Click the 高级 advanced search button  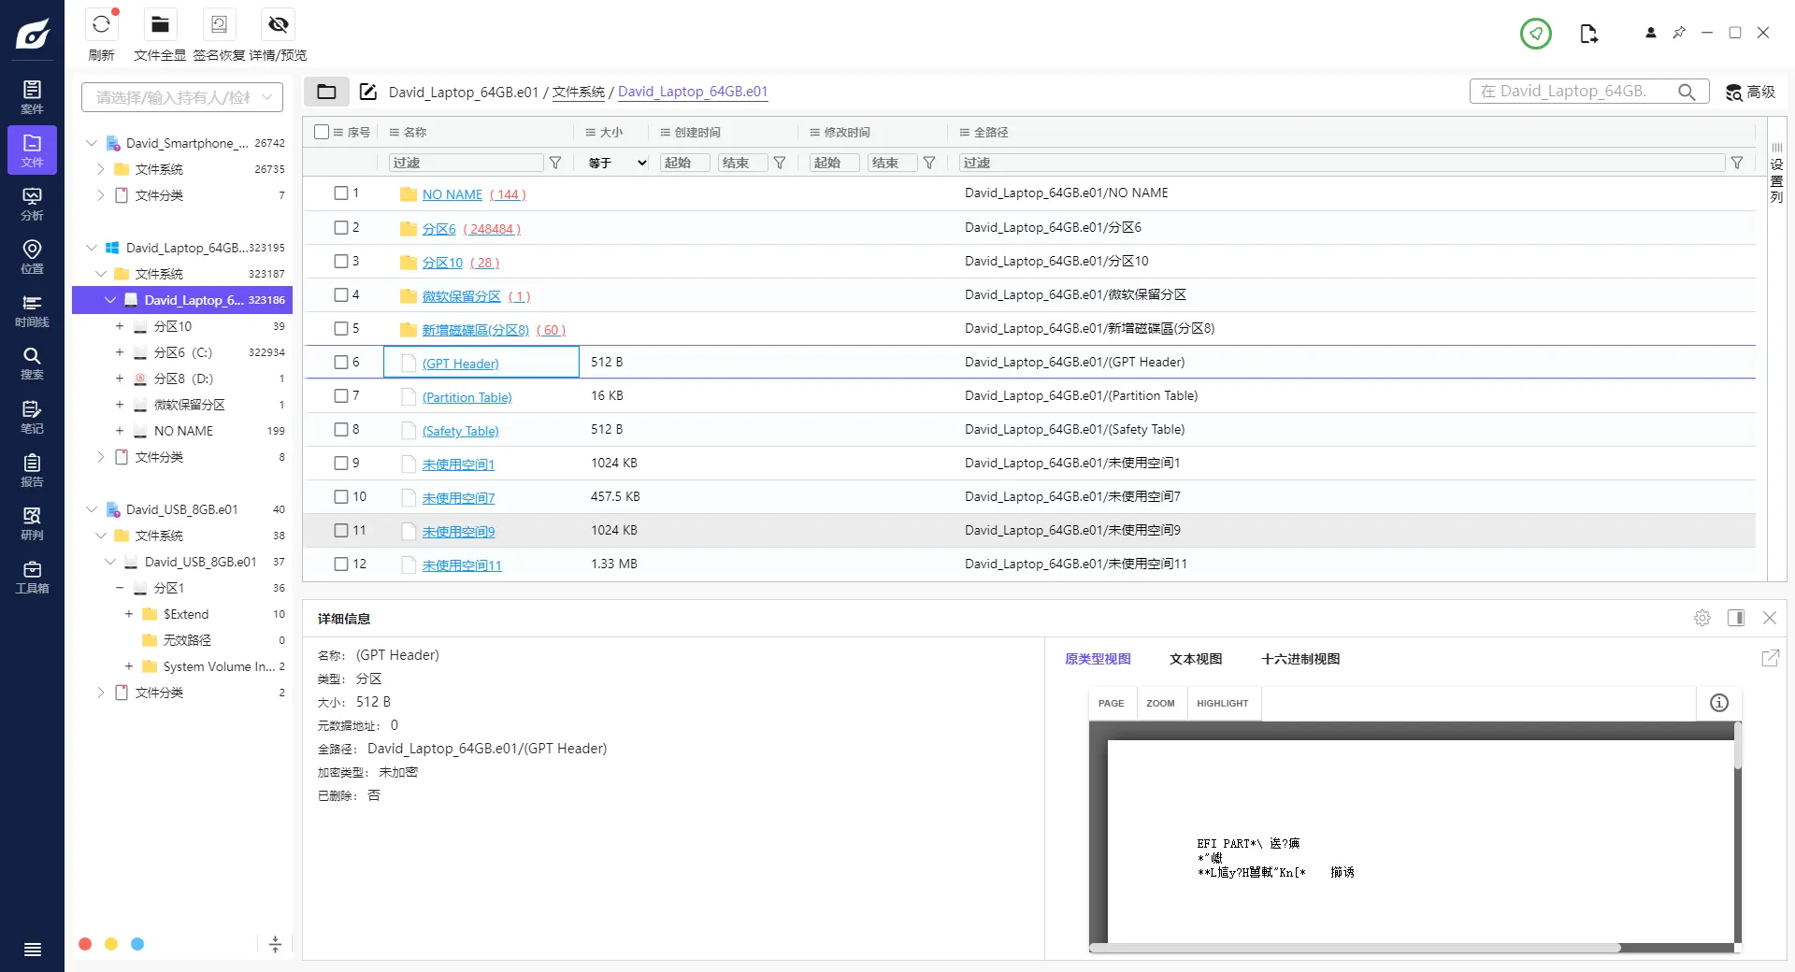tap(1750, 92)
